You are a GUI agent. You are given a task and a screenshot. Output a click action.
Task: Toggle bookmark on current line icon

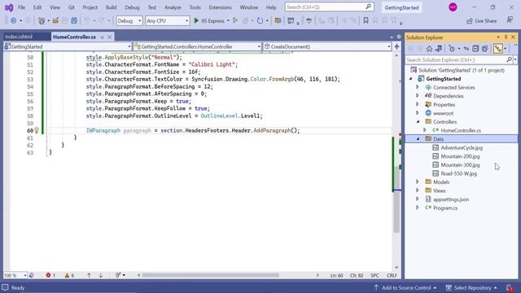pyautogui.click(x=366, y=20)
